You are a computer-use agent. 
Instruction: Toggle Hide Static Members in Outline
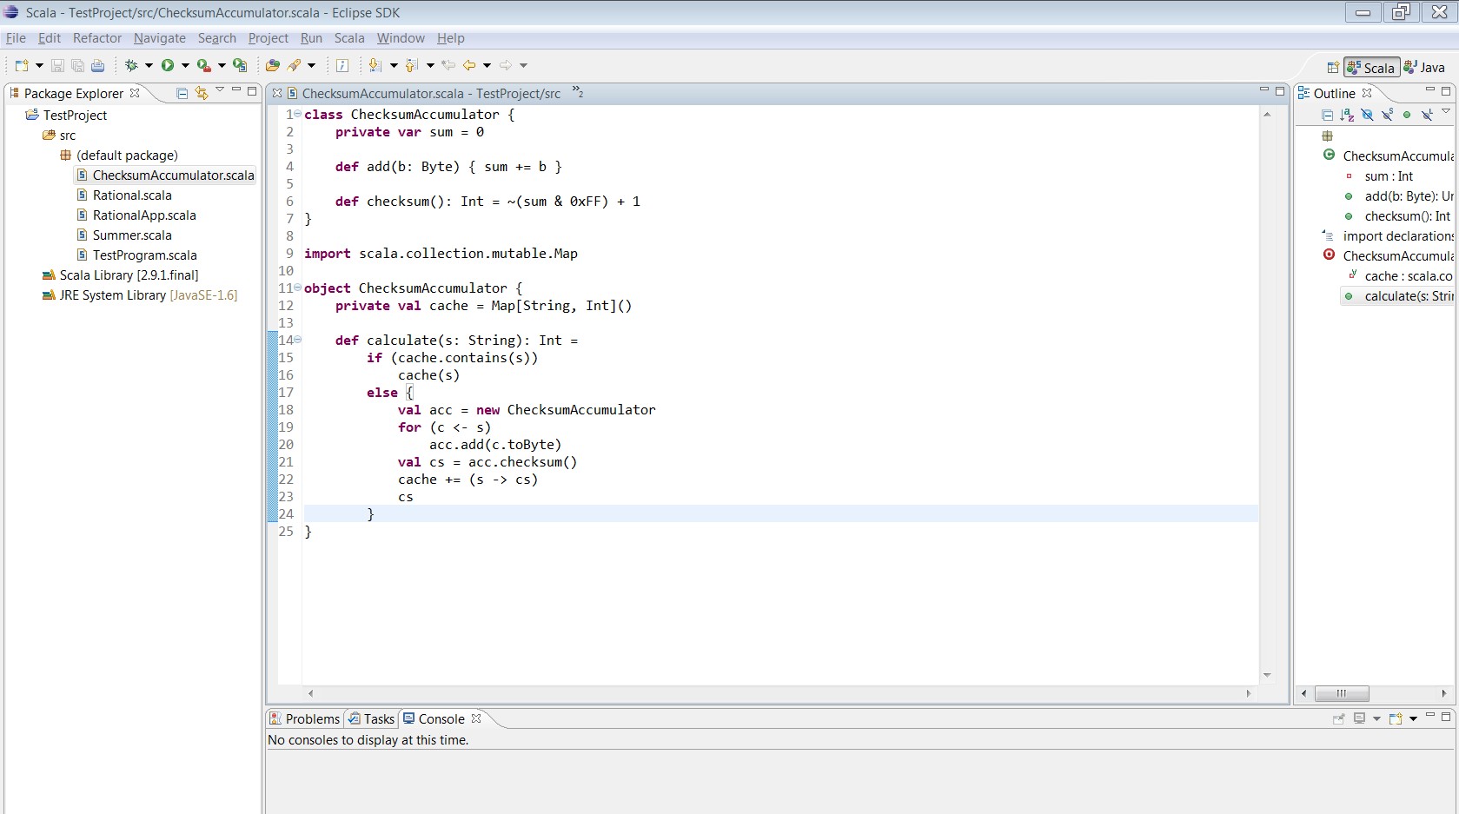1387,115
